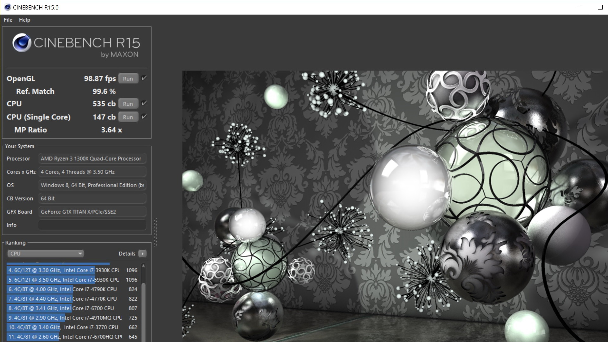Click the rendered benchmark scene image
608x342 pixels.
point(395,206)
